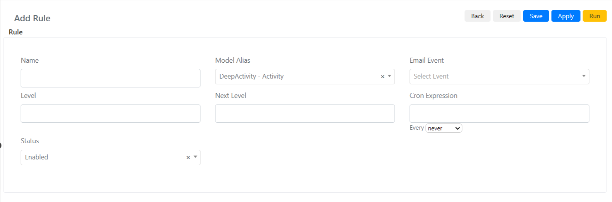This screenshot has height=202, width=612.
Task: Clear the Model Alias selection with x
Action: pyautogui.click(x=382, y=77)
